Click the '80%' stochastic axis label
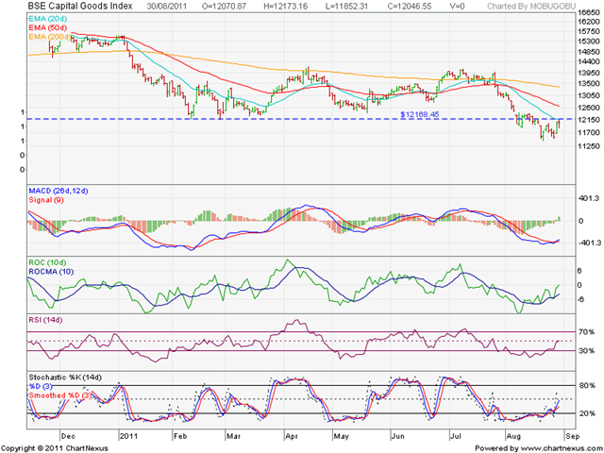 (x=586, y=386)
